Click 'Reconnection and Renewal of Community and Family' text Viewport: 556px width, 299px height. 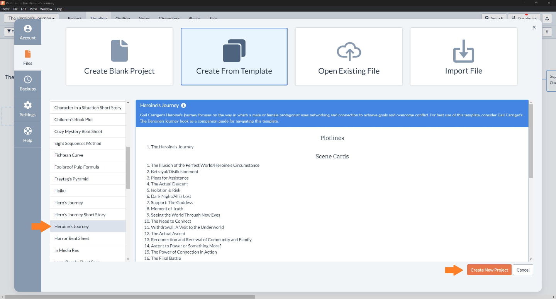coord(201,240)
